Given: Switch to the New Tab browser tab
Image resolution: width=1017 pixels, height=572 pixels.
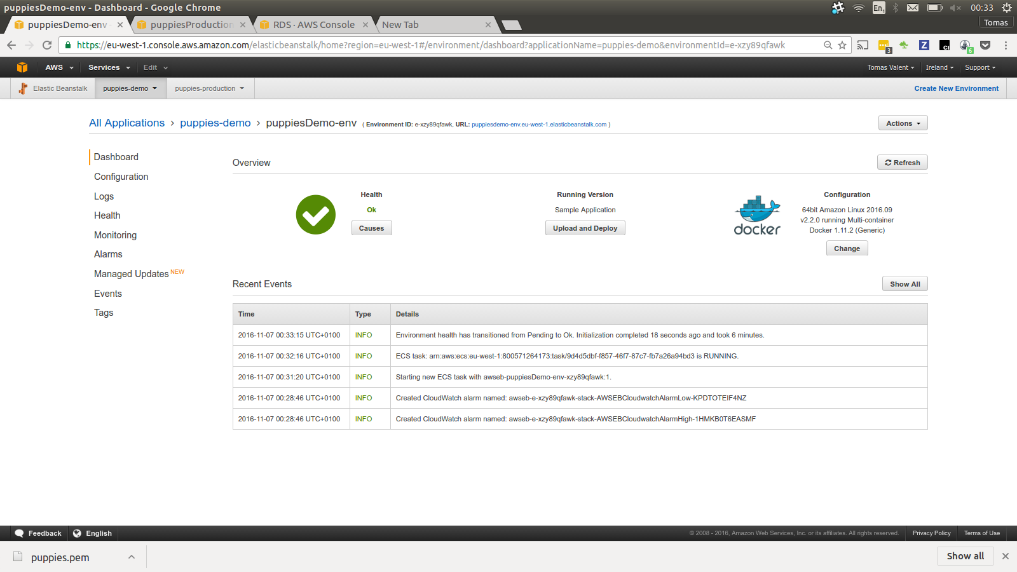Looking at the screenshot, I should coord(432,25).
